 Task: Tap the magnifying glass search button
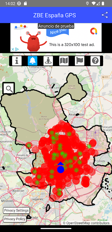[9, 88]
